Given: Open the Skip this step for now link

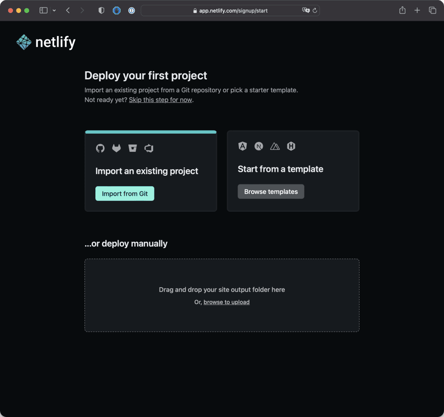Looking at the screenshot, I should coord(160,99).
